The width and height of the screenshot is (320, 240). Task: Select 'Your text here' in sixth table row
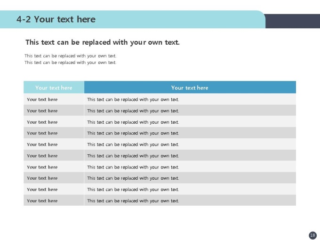42,156
